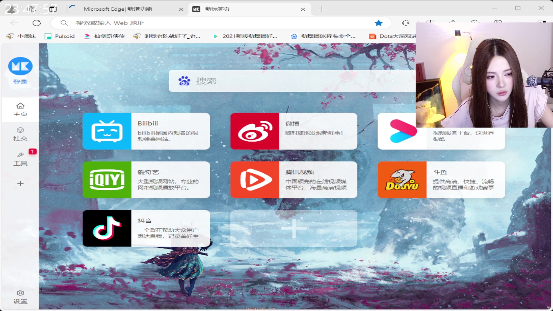Open the extensions puzzle icon
The image size is (553, 311).
406,23
